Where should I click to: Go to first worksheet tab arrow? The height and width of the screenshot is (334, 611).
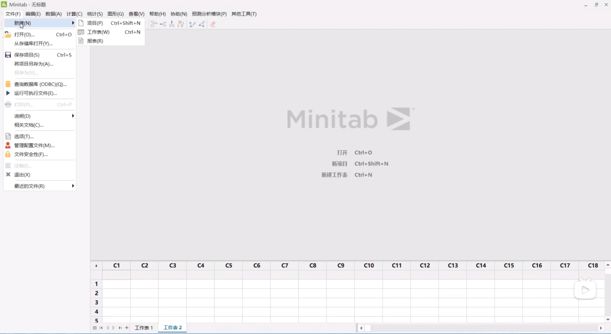click(x=101, y=328)
